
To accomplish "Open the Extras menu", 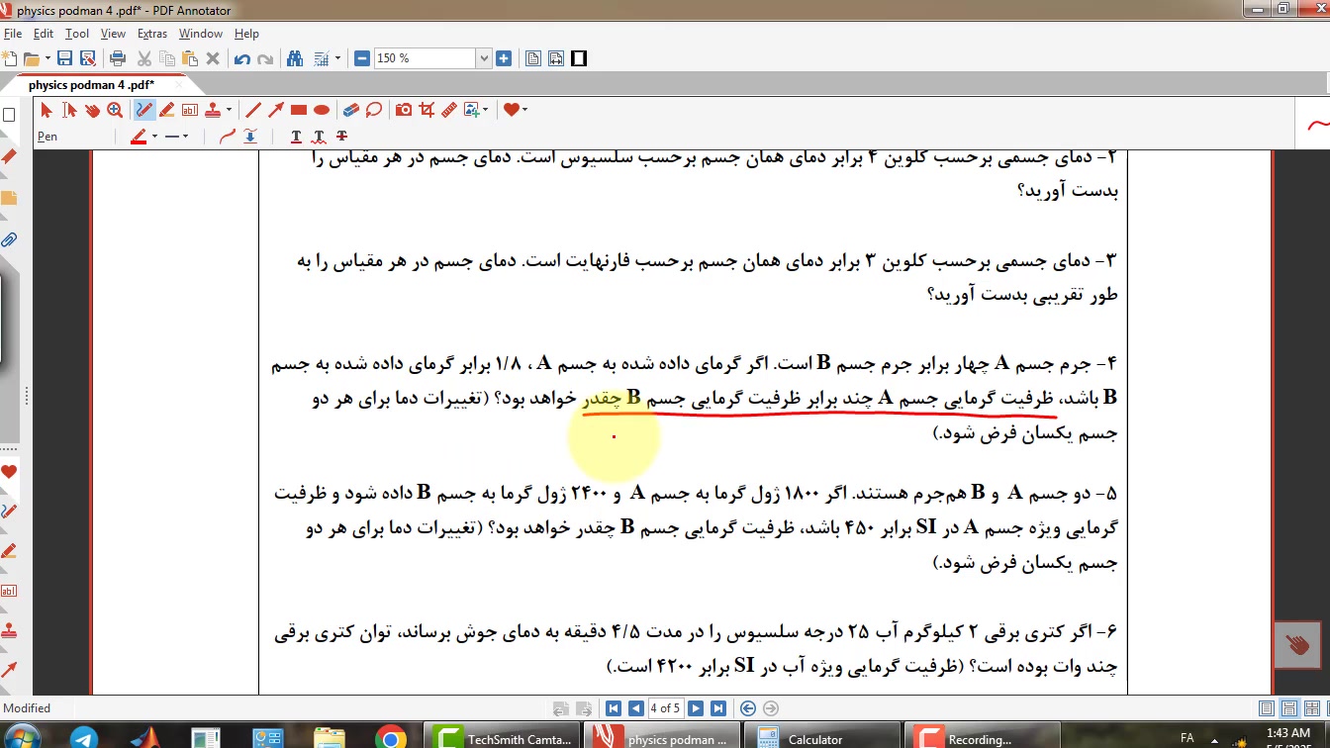I will tap(151, 34).
